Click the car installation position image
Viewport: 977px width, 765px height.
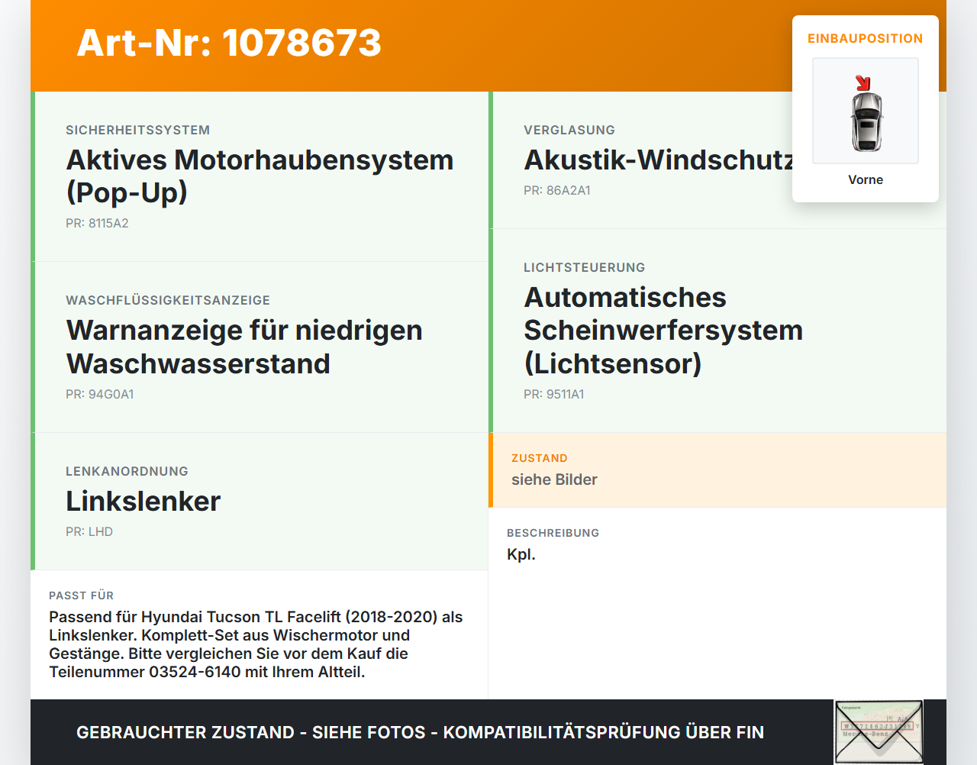click(866, 111)
